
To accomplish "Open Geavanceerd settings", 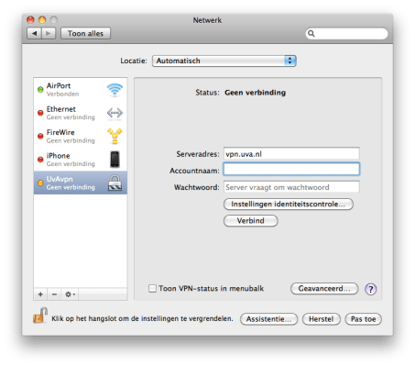I will coord(324,289).
